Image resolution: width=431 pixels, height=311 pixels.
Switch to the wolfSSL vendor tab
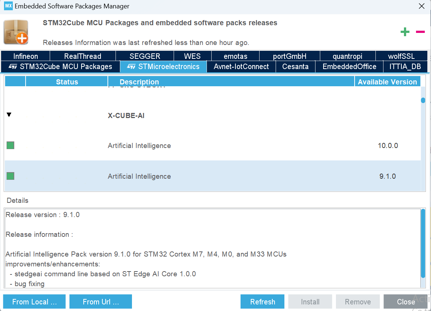pos(401,56)
